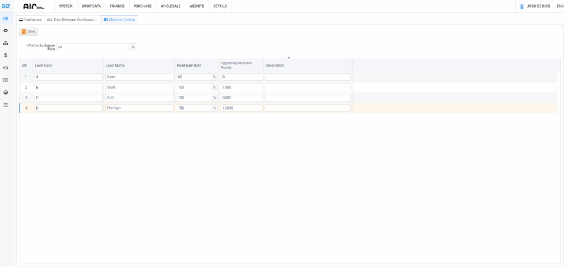The height and width of the screenshot is (267, 565).
Task: Click the banknote icon in the sidebar
Action: tap(6, 80)
